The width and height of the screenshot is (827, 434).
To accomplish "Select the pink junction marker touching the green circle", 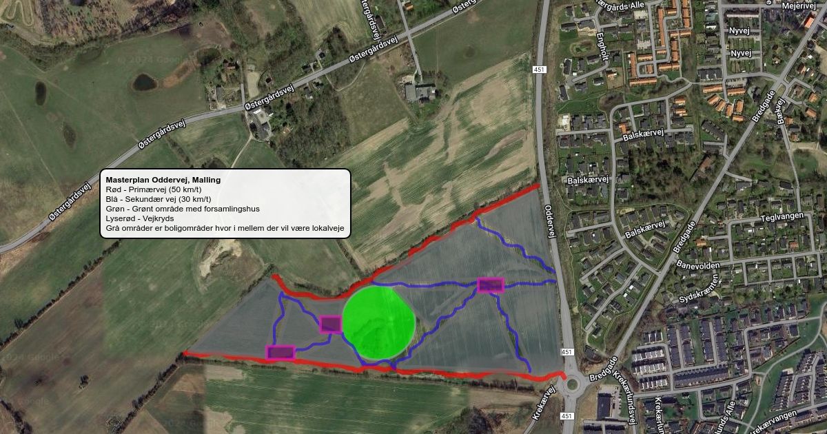I will (x=331, y=324).
